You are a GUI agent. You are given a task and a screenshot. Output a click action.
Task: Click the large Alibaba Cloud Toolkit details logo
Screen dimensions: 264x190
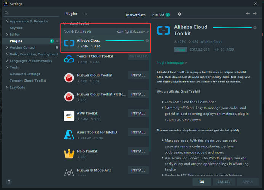[x=163, y=30]
